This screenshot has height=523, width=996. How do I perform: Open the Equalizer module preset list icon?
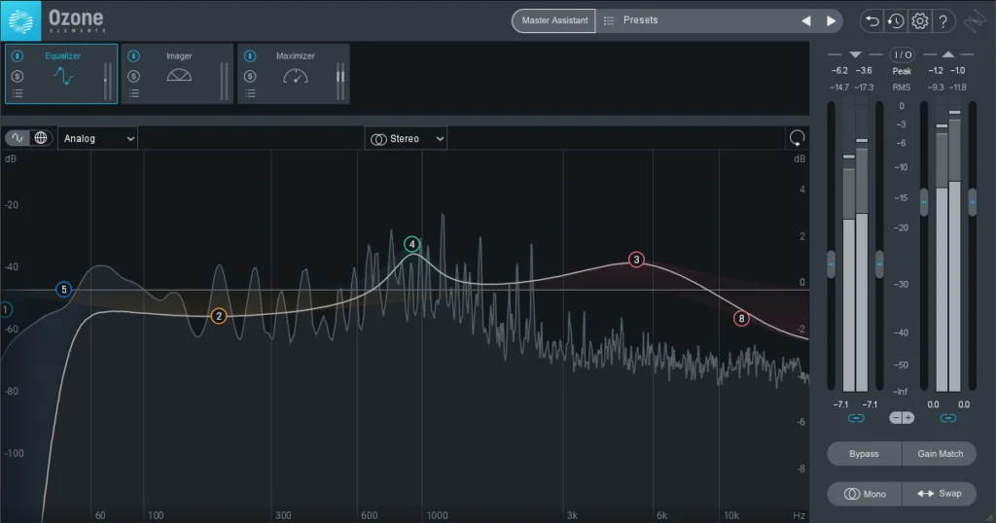[18, 93]
